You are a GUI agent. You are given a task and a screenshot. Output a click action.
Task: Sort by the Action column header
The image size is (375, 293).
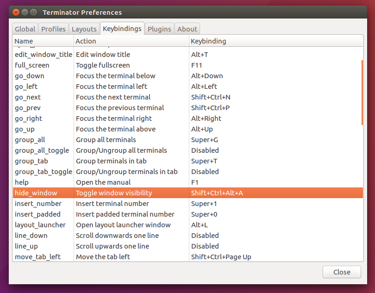click(x=131, y=41)
